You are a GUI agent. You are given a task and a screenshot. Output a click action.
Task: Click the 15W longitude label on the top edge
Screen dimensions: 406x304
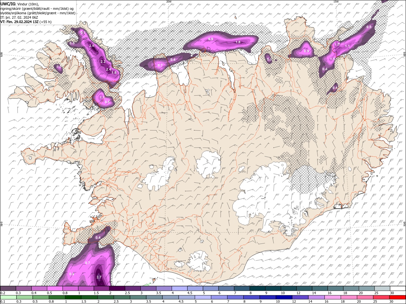coord(336,2)
